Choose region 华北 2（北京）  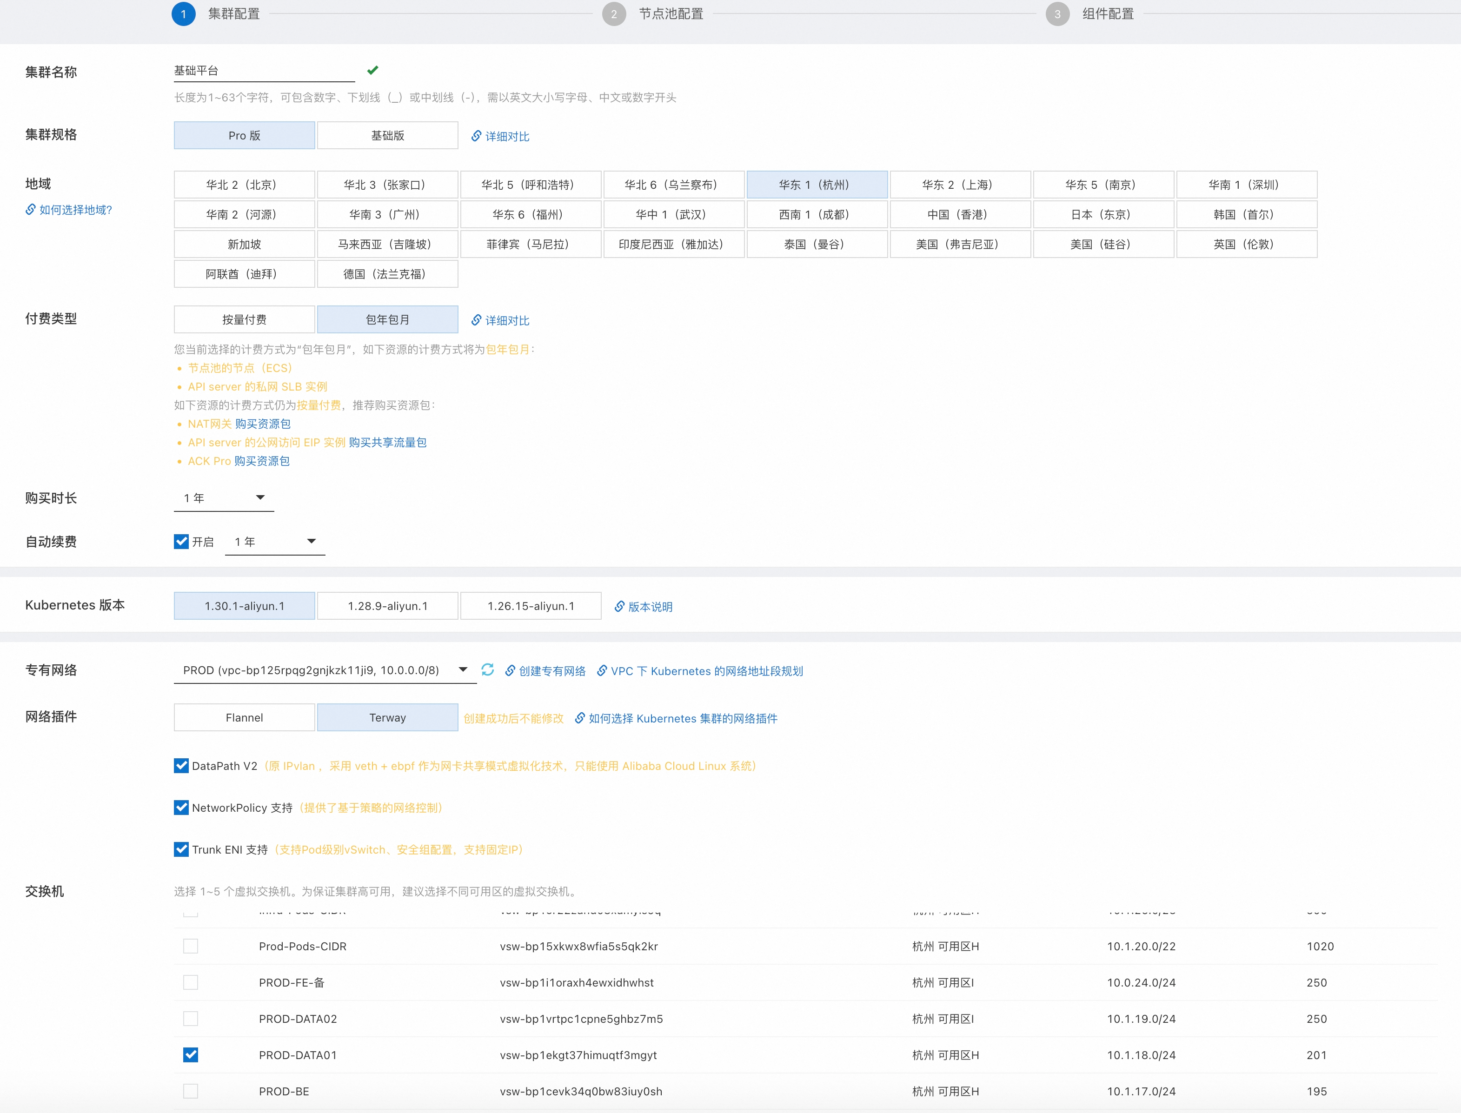pos(245,185)
